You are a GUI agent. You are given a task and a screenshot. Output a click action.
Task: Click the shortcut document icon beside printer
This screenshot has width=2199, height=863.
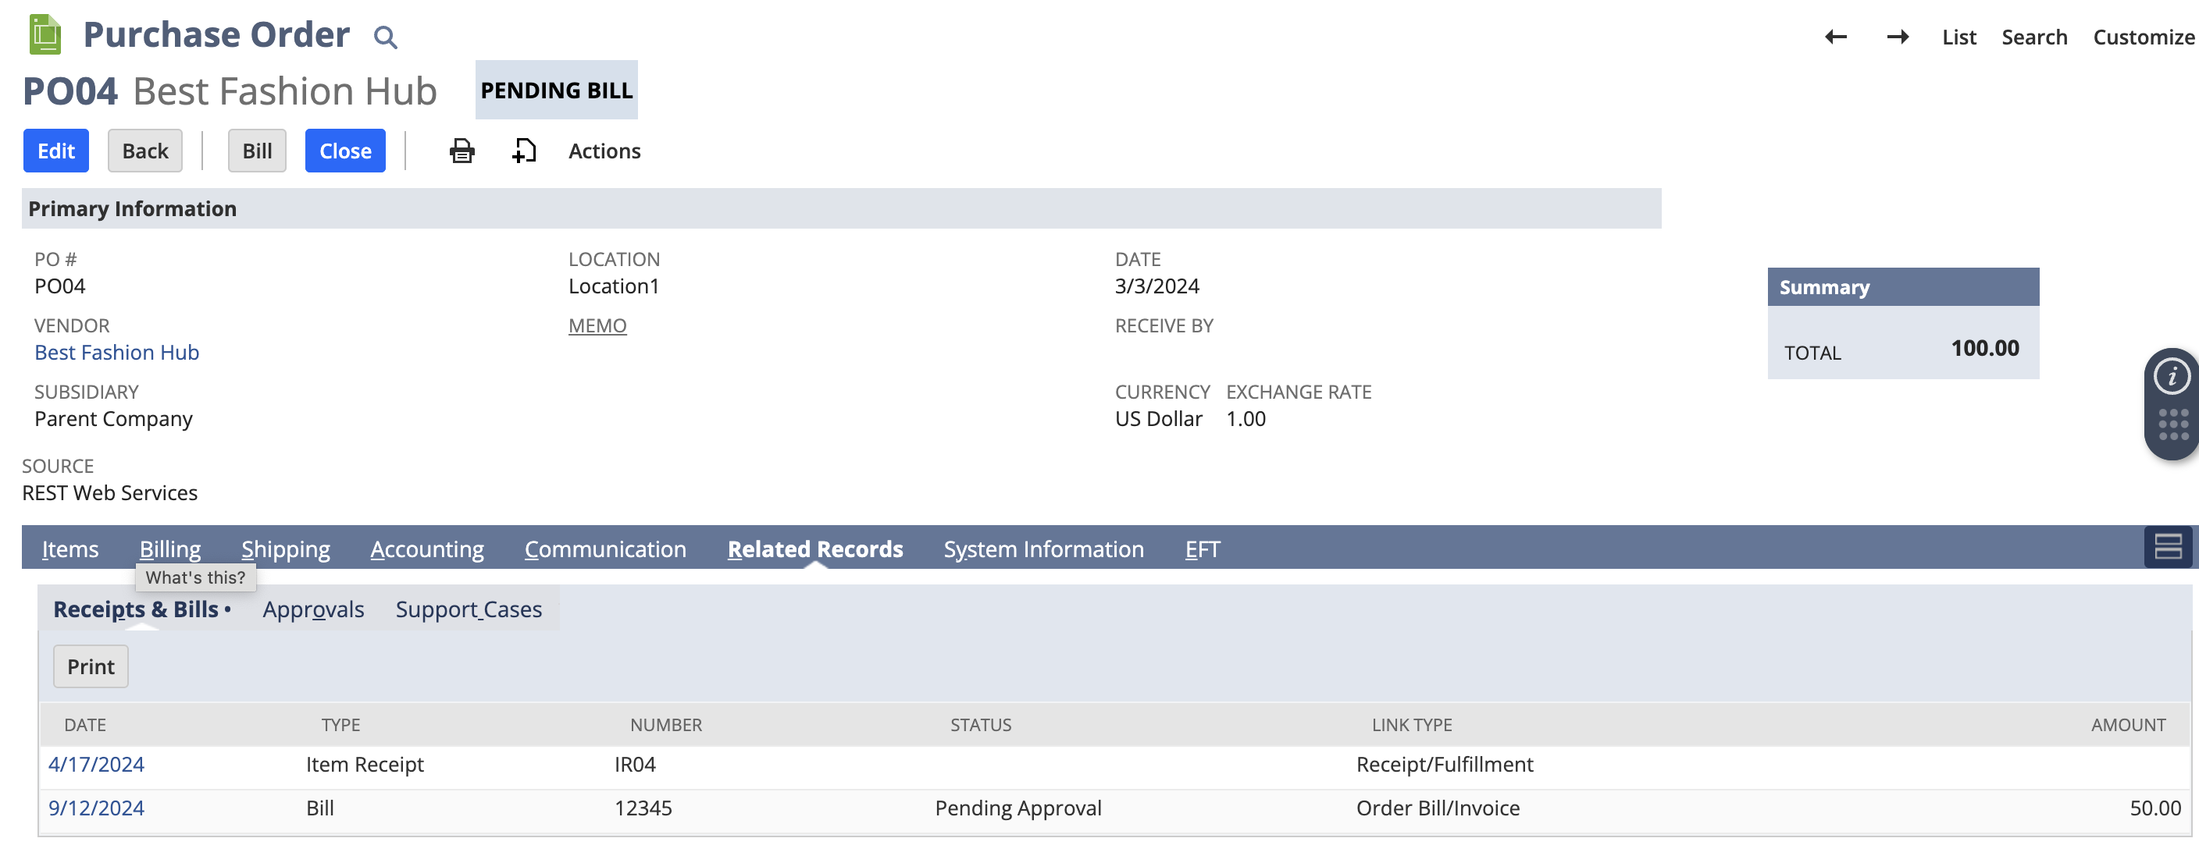coord(523,150)
